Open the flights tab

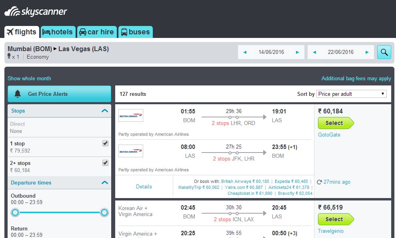[22, 32]
